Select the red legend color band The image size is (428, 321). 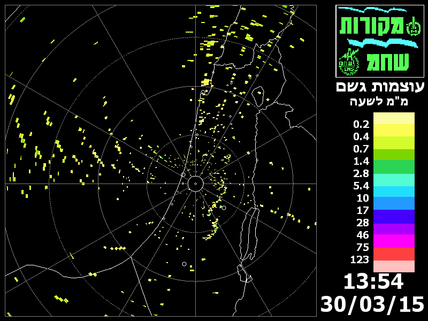(394, 254)
